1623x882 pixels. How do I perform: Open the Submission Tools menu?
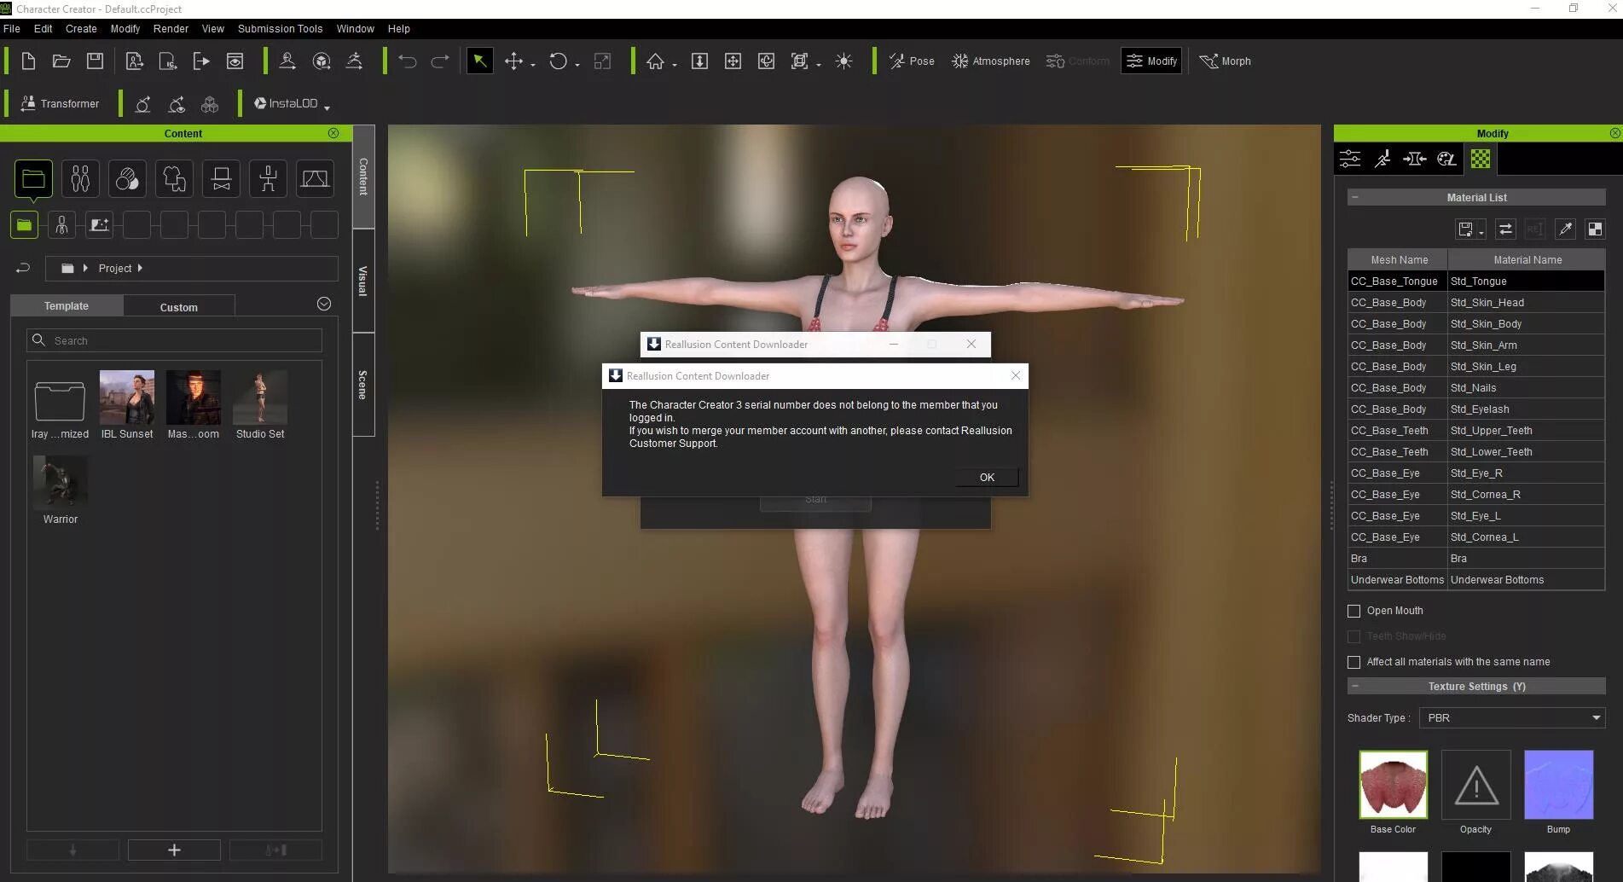(280, 29)
